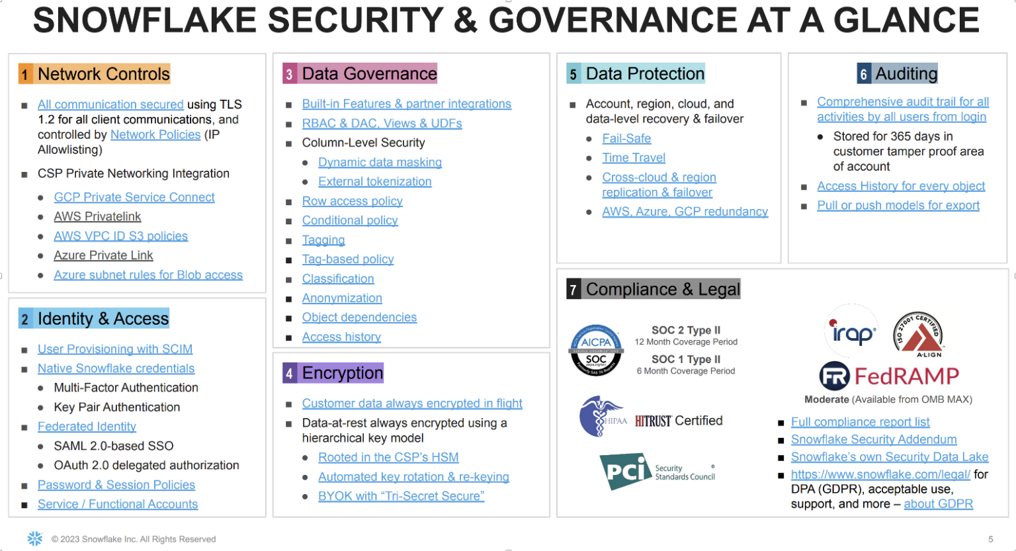Image resolution: width=1016 pixels, height=551 pixels.
Task: Click the HIPAA caduceus logo
Action: pyautogui.click(x=603, y=417)
